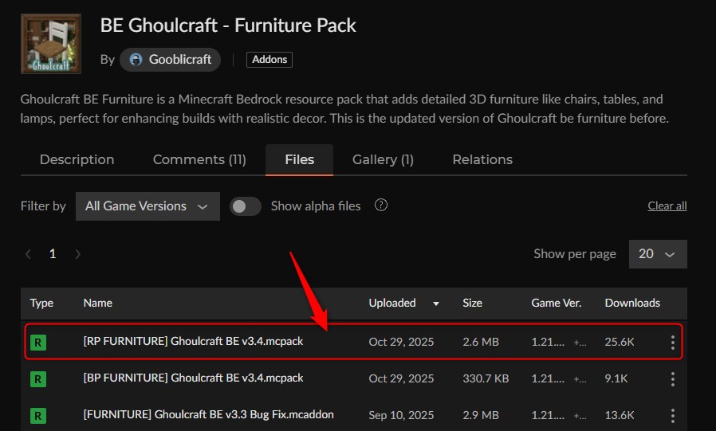This screenshot has width=716, height=431.
Task: Go to the next page arrow
Action: click(77, 254)
